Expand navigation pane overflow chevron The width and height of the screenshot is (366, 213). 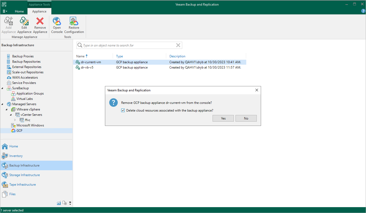70,203
